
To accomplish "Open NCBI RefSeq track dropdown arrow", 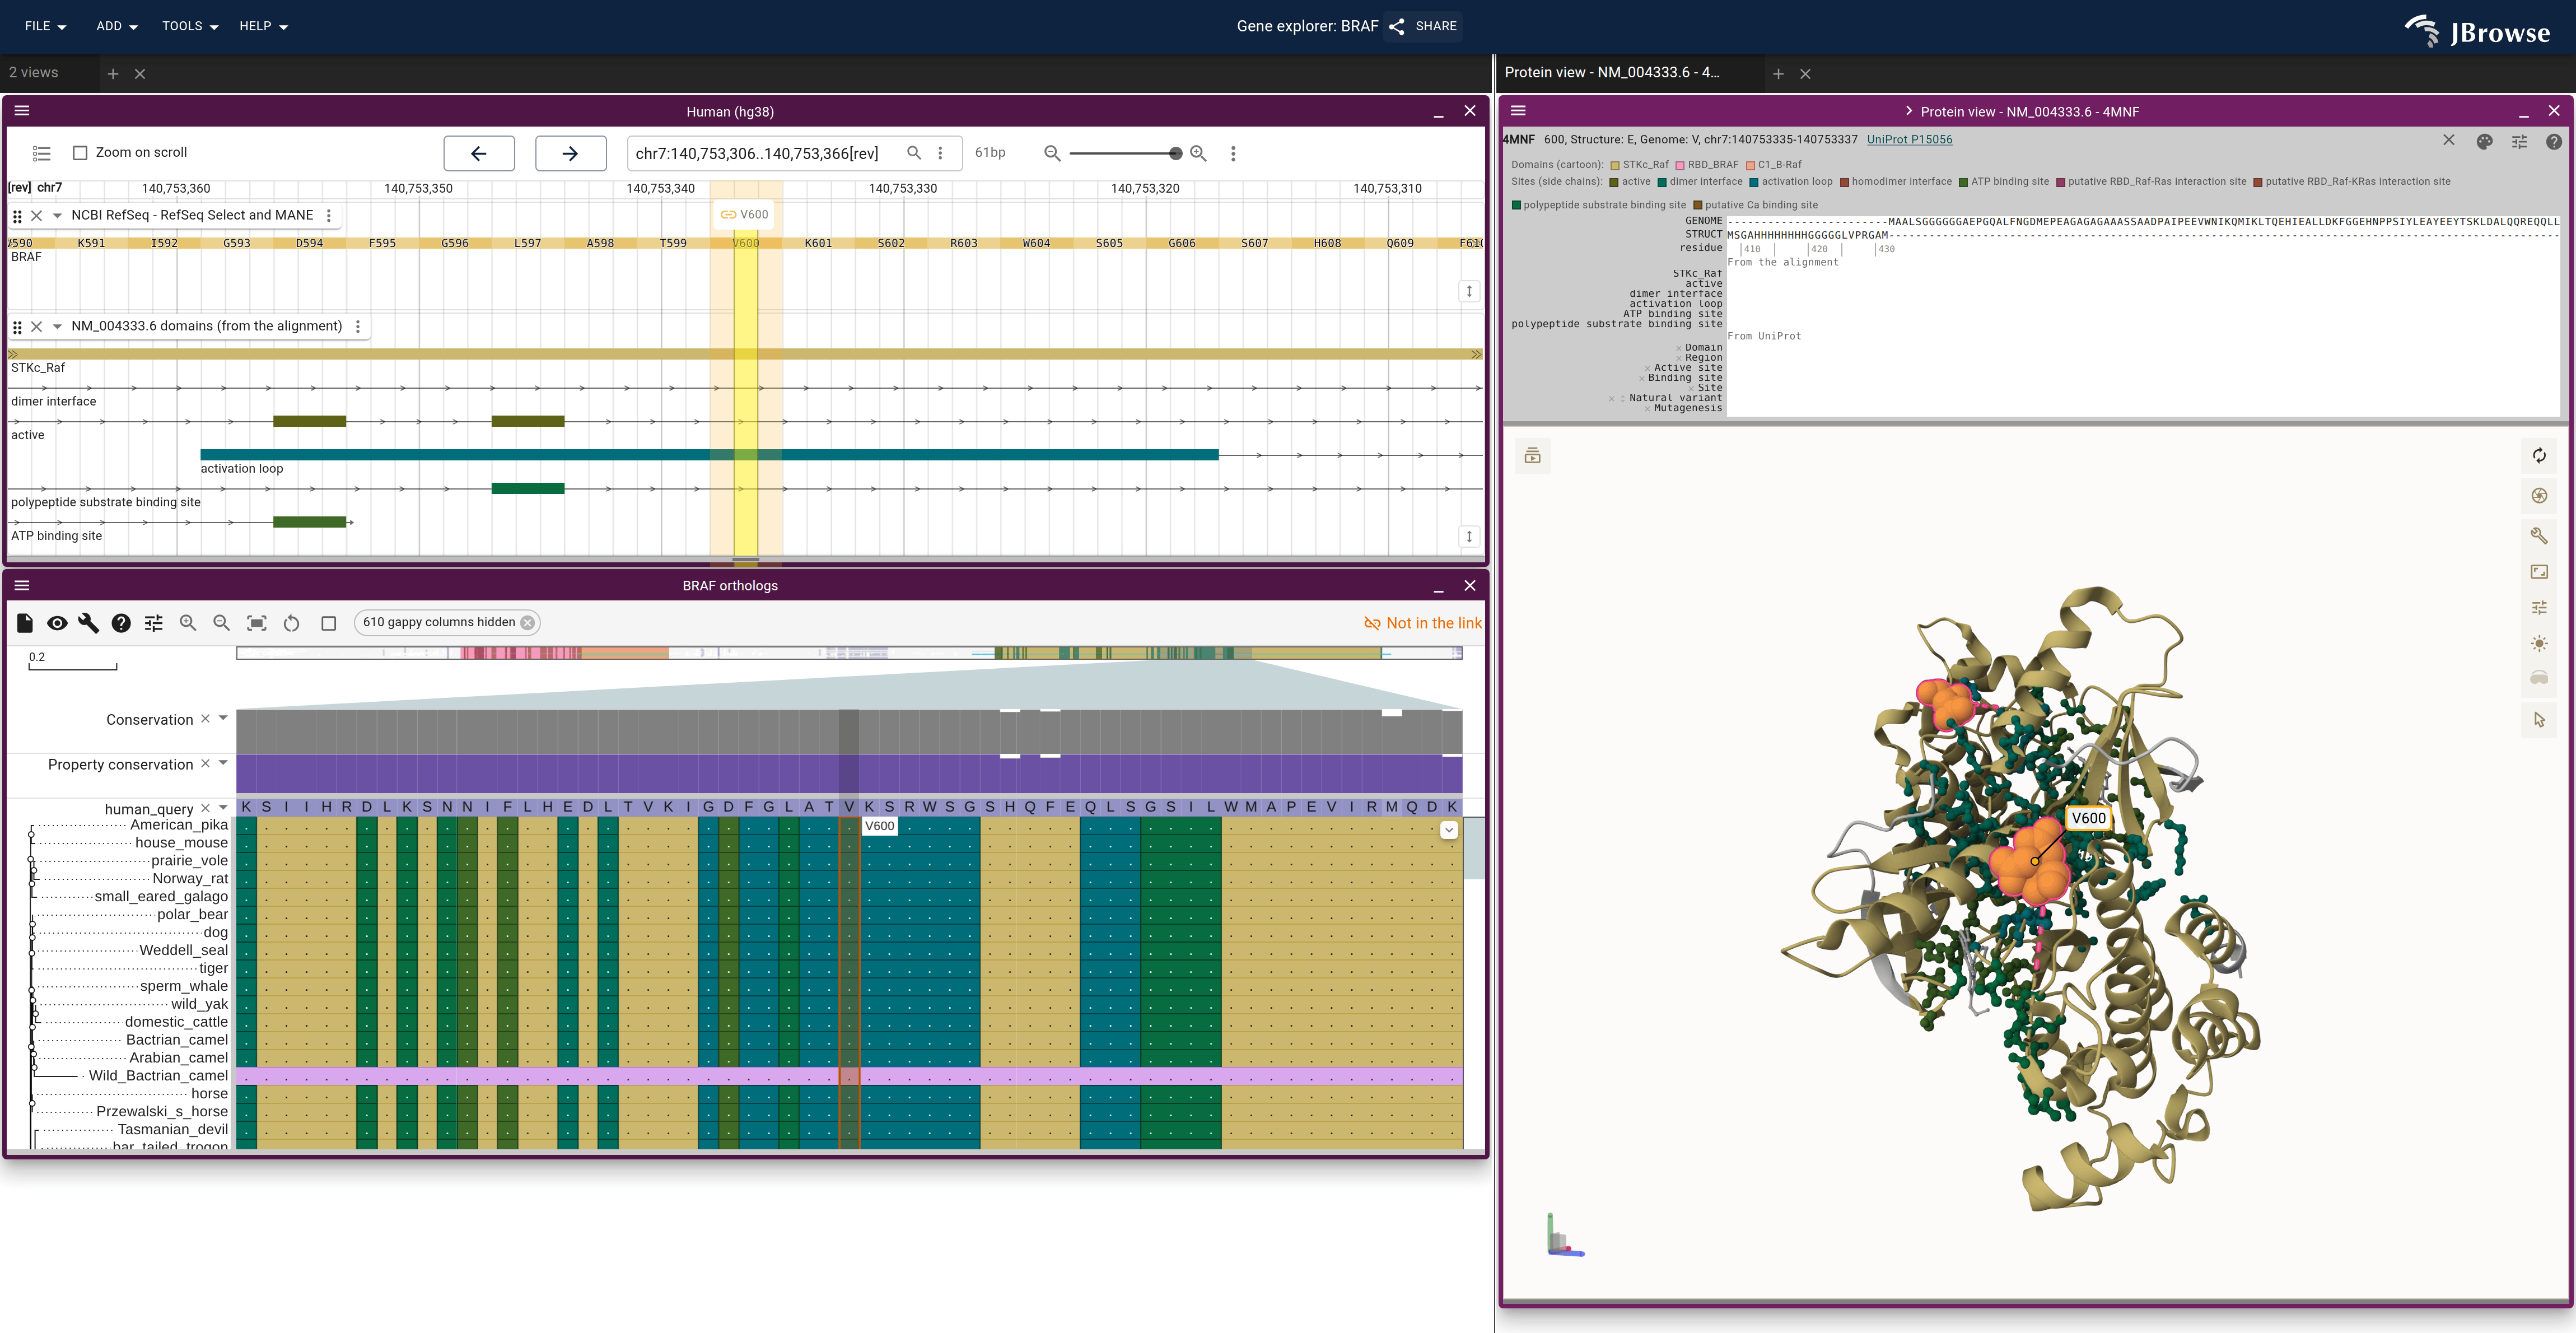I will (57, 215).
